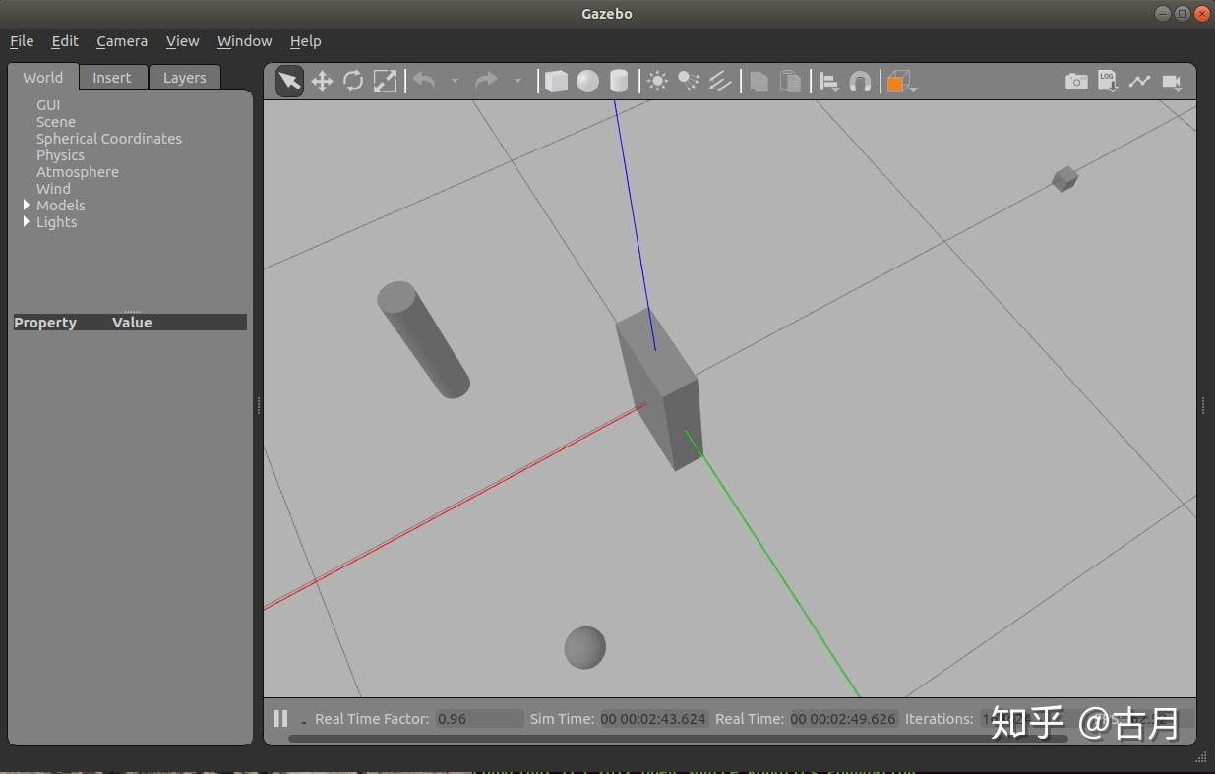The image size is (1215, 774).
Task: Click the Property column header
Action: [x=45, y=323]
